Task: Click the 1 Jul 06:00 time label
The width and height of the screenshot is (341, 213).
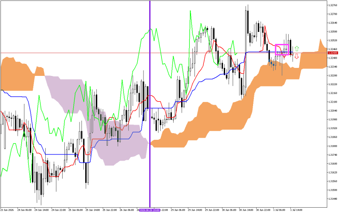Action: click(280, 210)
